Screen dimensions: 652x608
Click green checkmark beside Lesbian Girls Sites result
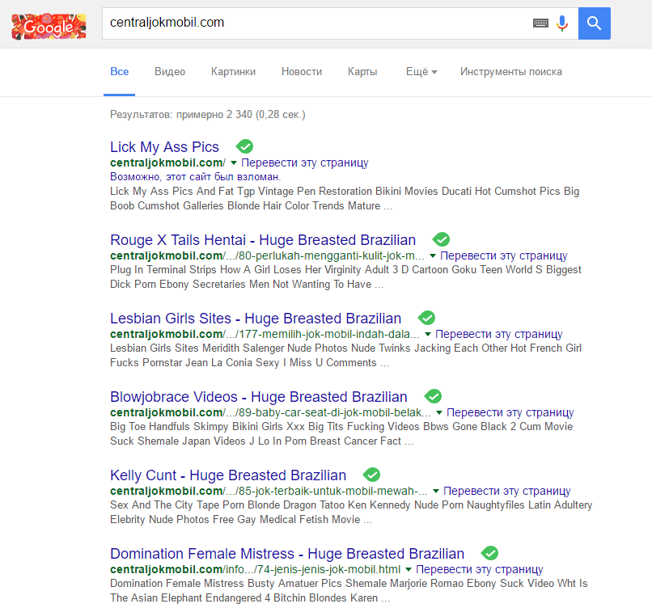[x=426, y=318]
